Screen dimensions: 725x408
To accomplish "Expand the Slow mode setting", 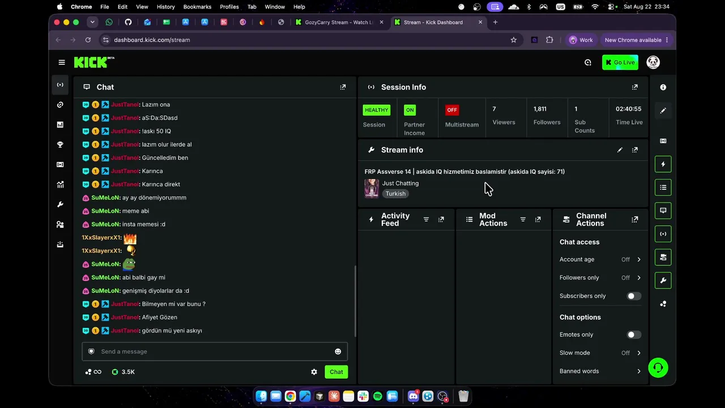I will tap(600, 352).
